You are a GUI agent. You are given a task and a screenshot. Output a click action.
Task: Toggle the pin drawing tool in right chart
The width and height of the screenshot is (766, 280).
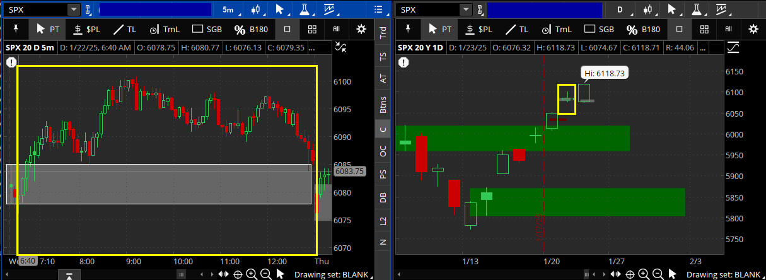pyautogui.click(x=407, y=29)
